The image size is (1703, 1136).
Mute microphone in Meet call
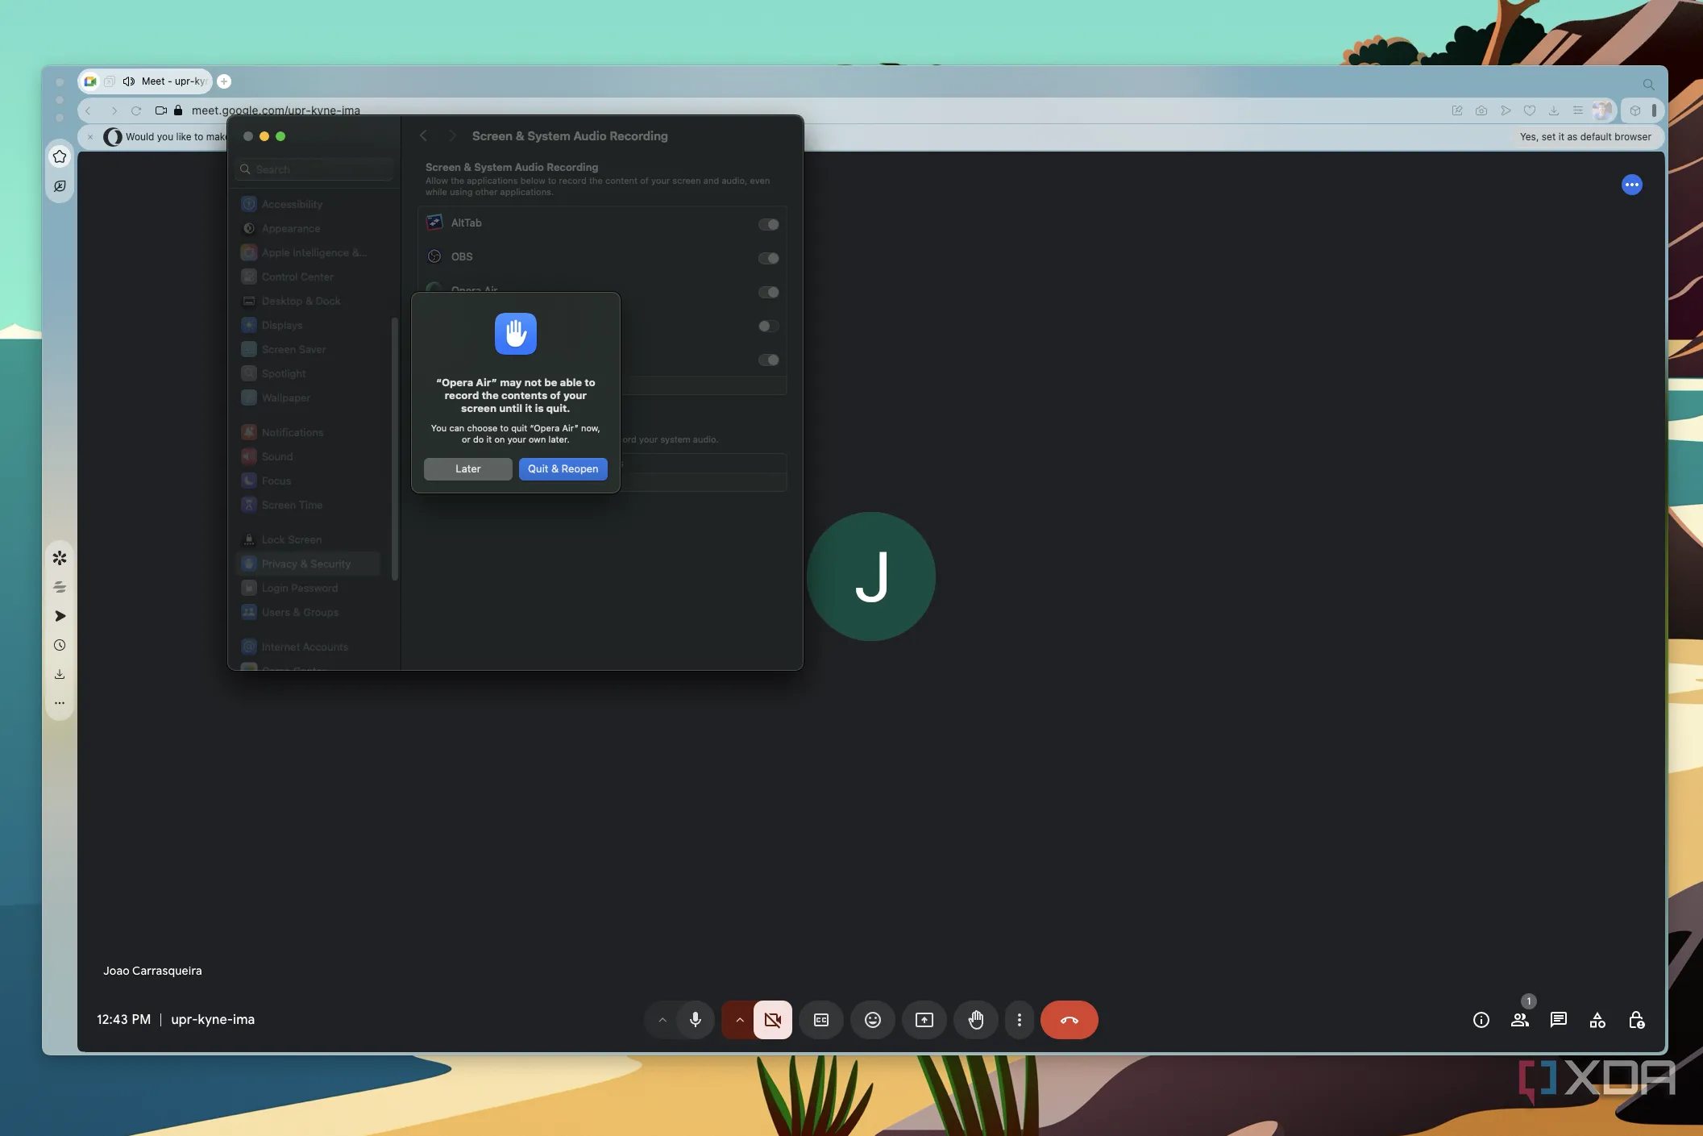tap(695, 1020)
